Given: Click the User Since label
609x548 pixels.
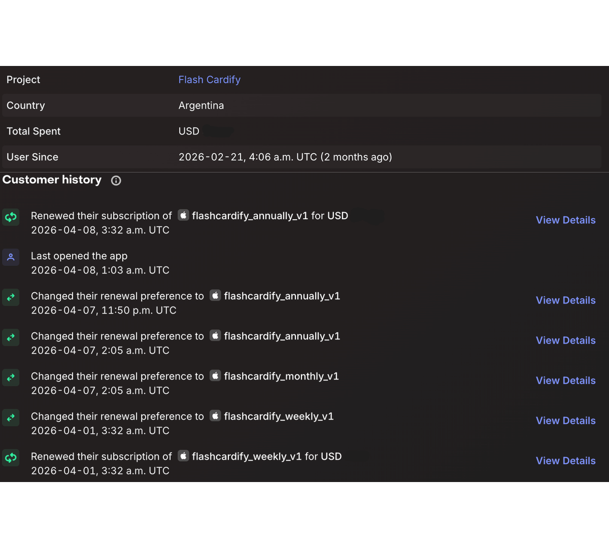Looking at the screenshot, I should [x=32, y=157].
